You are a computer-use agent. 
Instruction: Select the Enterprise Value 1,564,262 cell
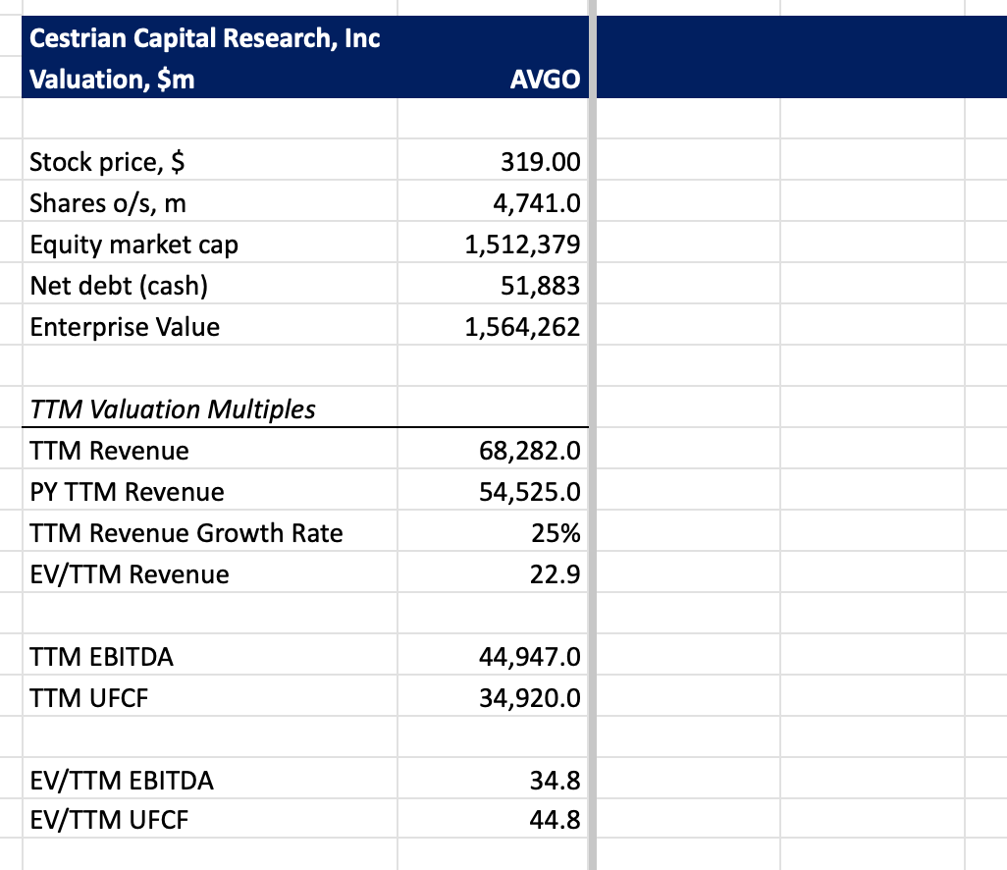tap(493, 324)
